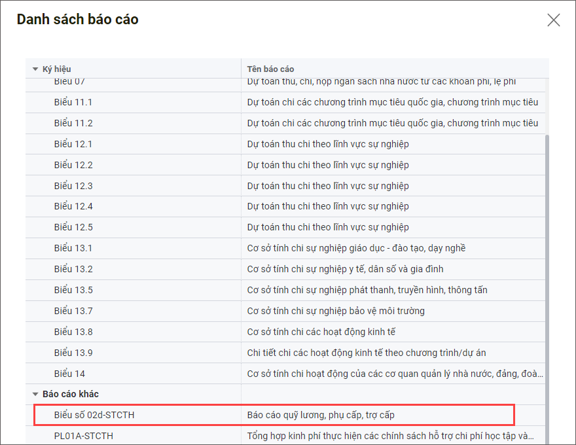Select Biểu 11.1 in the list
576x445 pixels.
pyautogui.click(x=73, y=102)
